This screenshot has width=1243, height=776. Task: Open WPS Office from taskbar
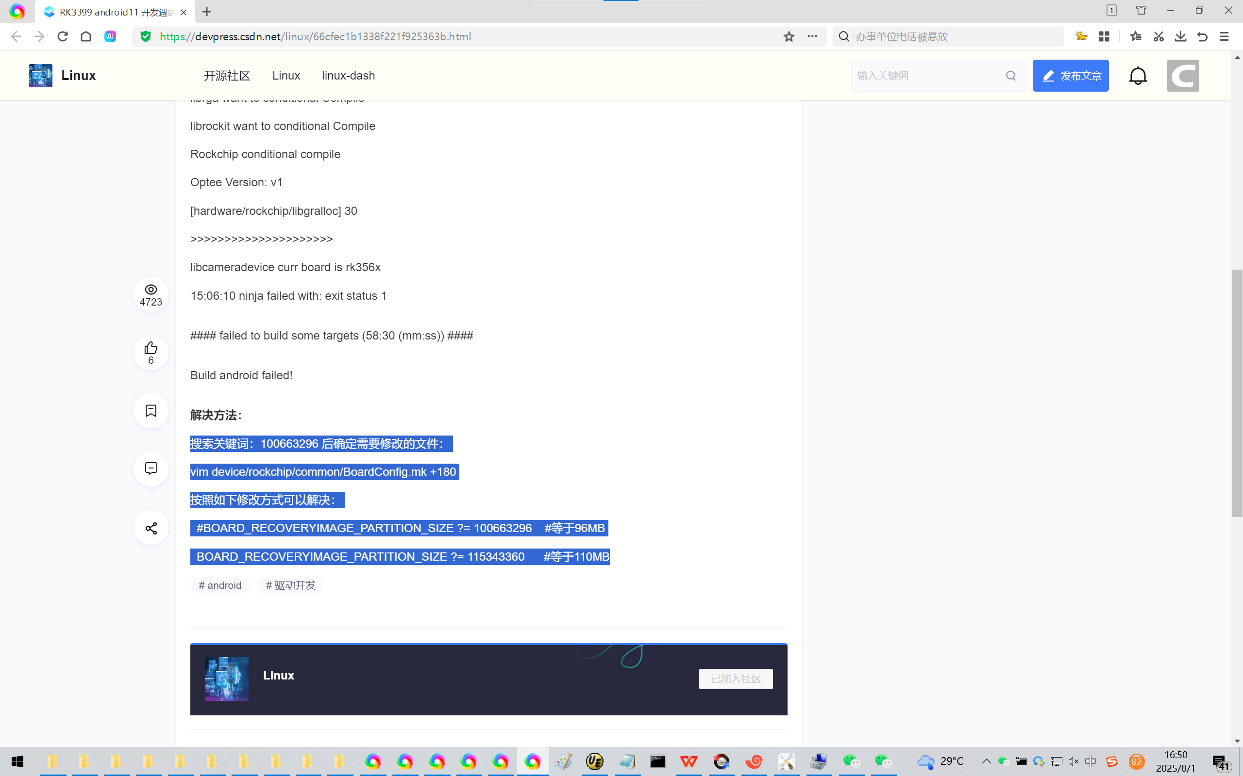coord(689,761)
